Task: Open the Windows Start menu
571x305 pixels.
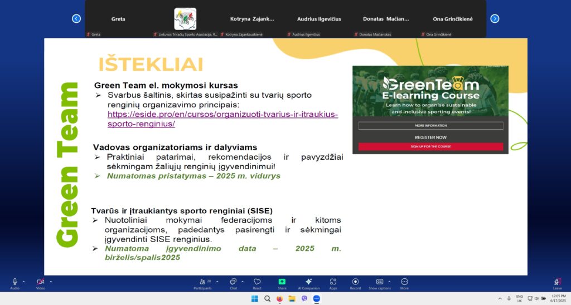Action: [x=254, y=299]
